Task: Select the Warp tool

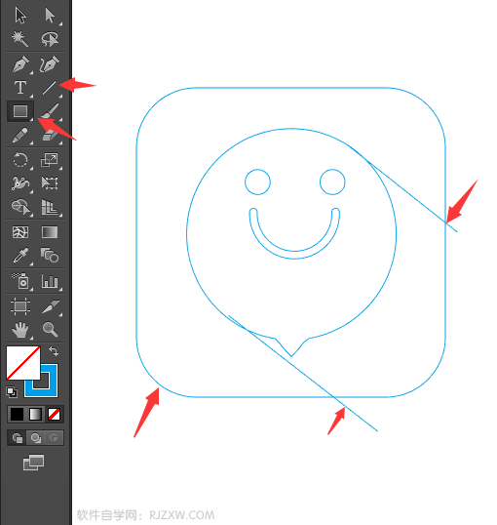Action: coord(20,183)
